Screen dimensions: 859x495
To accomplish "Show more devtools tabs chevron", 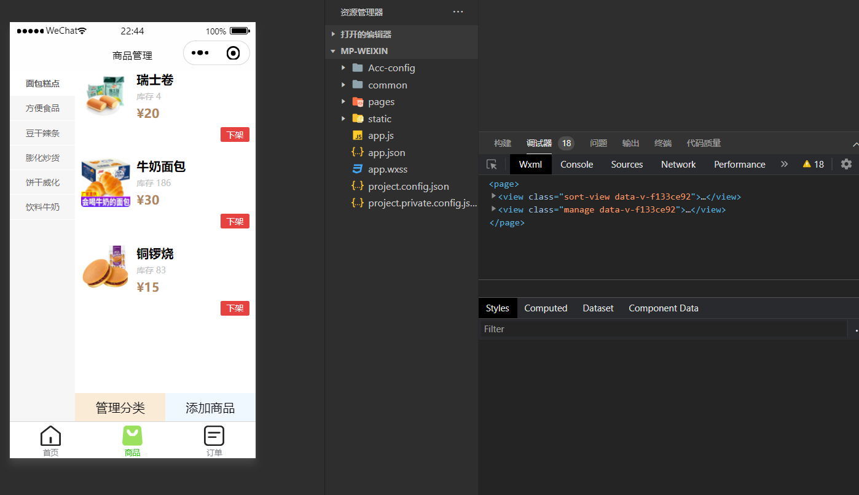I will pyautogui.click(x=784, y=164).
